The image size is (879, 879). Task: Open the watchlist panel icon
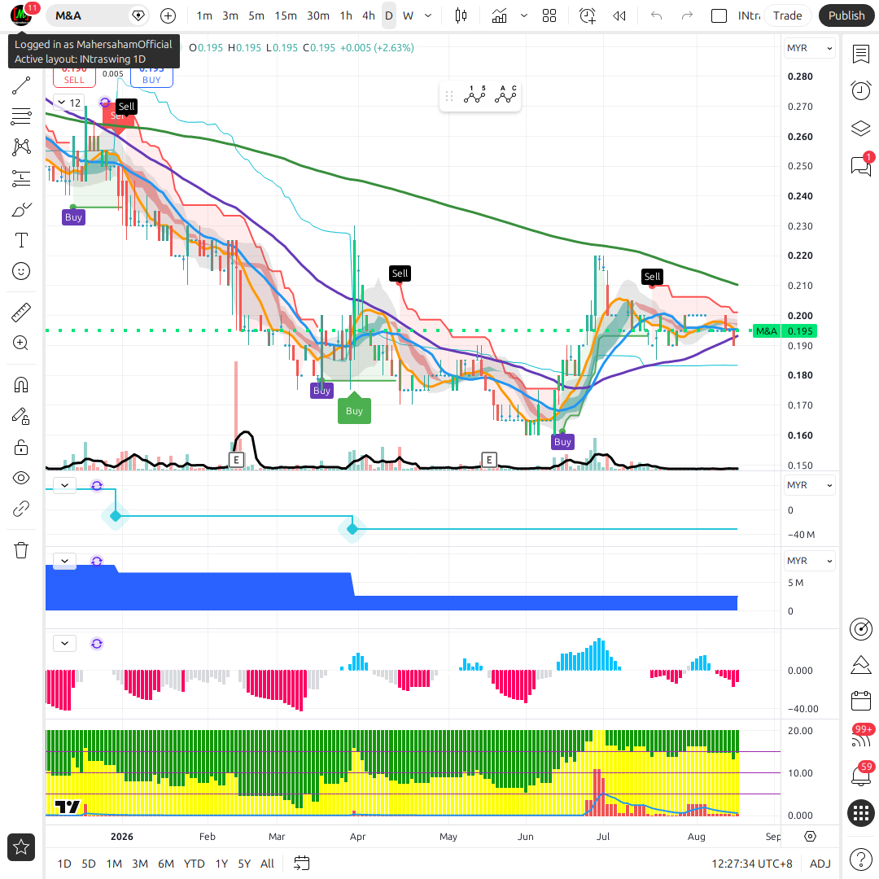click(860, 55)
